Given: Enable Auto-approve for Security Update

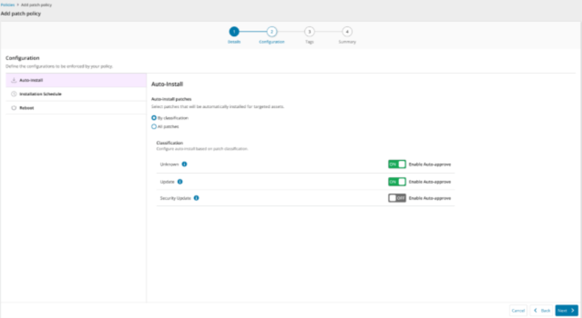Looking at the screenshot, I should 397,198.
